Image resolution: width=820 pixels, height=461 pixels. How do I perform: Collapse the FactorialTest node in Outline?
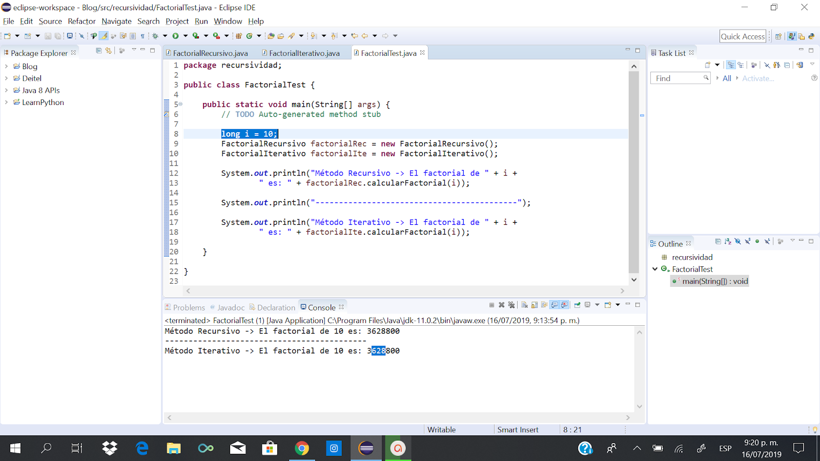click(x=655, y=269)
